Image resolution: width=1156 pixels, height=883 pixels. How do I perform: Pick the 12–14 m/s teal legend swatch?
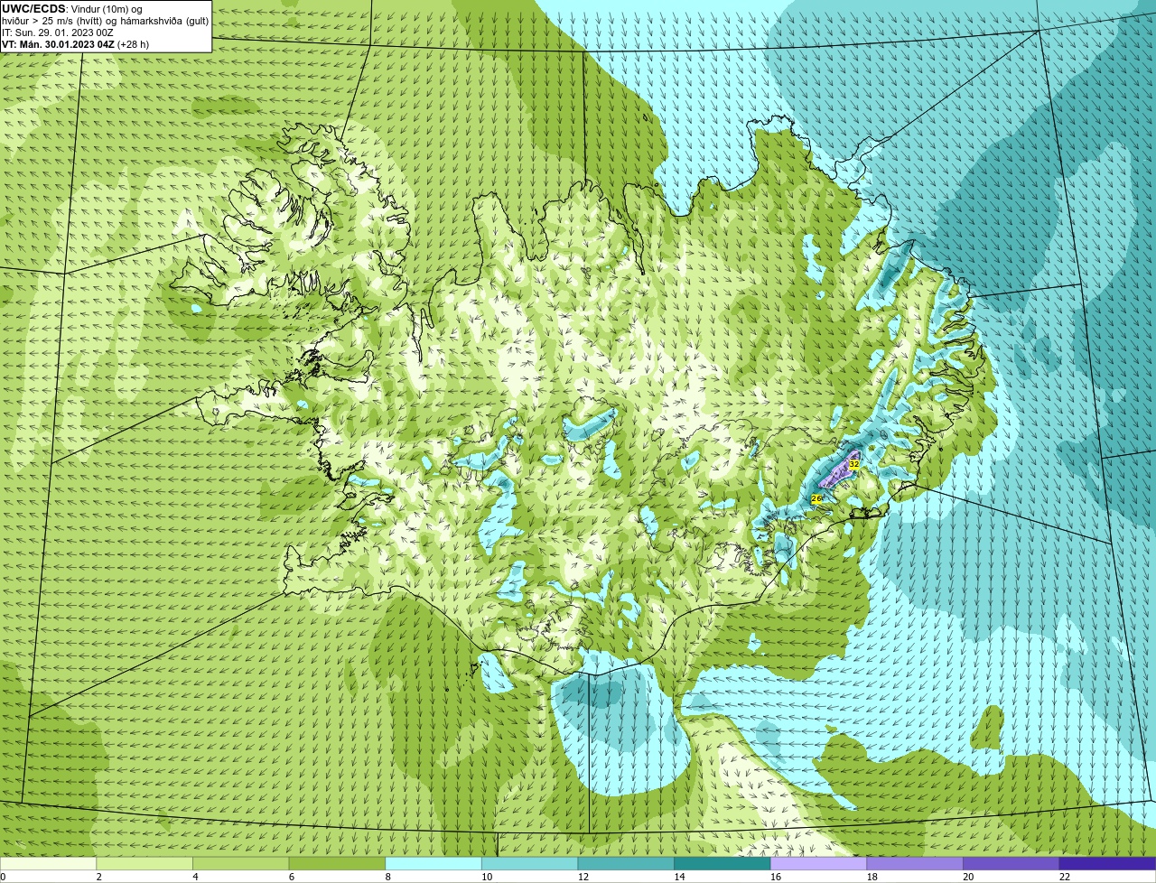626,863
